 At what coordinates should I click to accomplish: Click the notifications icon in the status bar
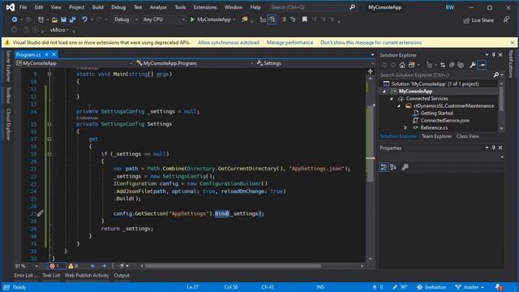coord(499,287)
